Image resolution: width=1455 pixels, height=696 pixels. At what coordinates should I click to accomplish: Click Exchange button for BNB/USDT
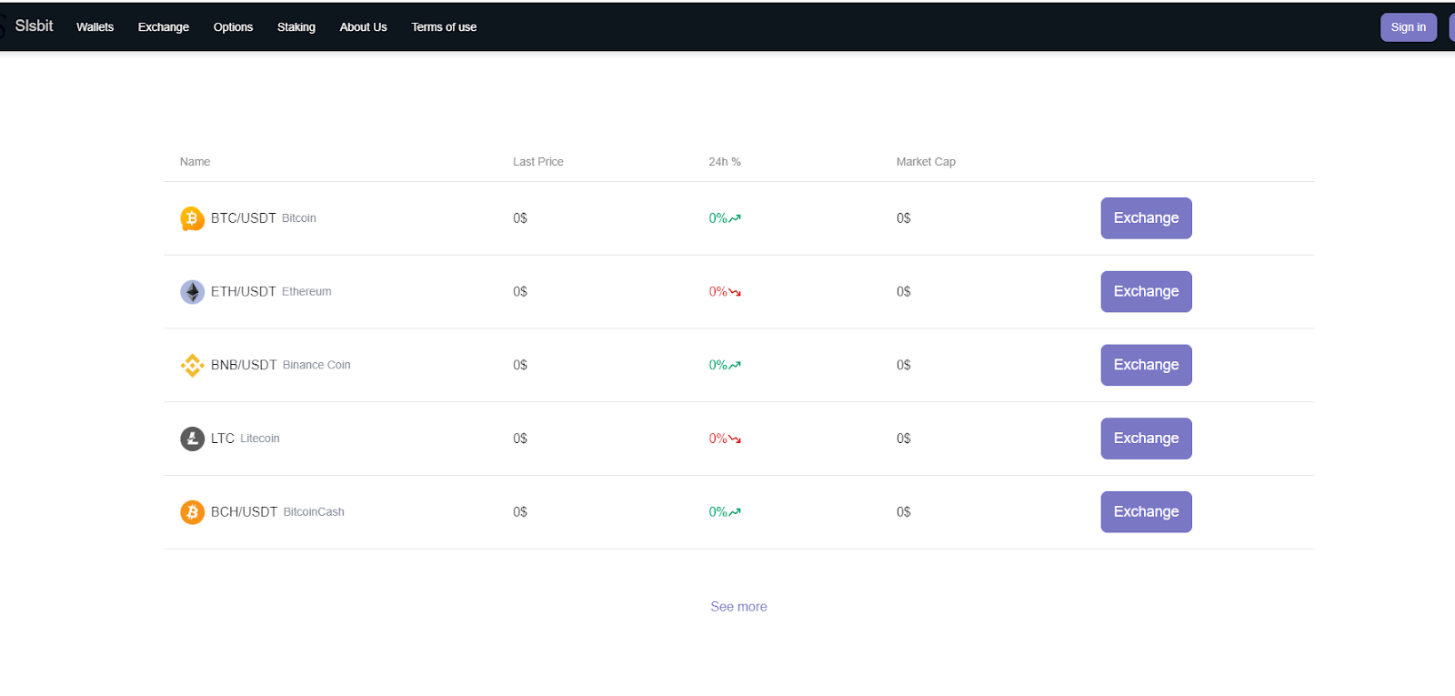point(1146,365)
